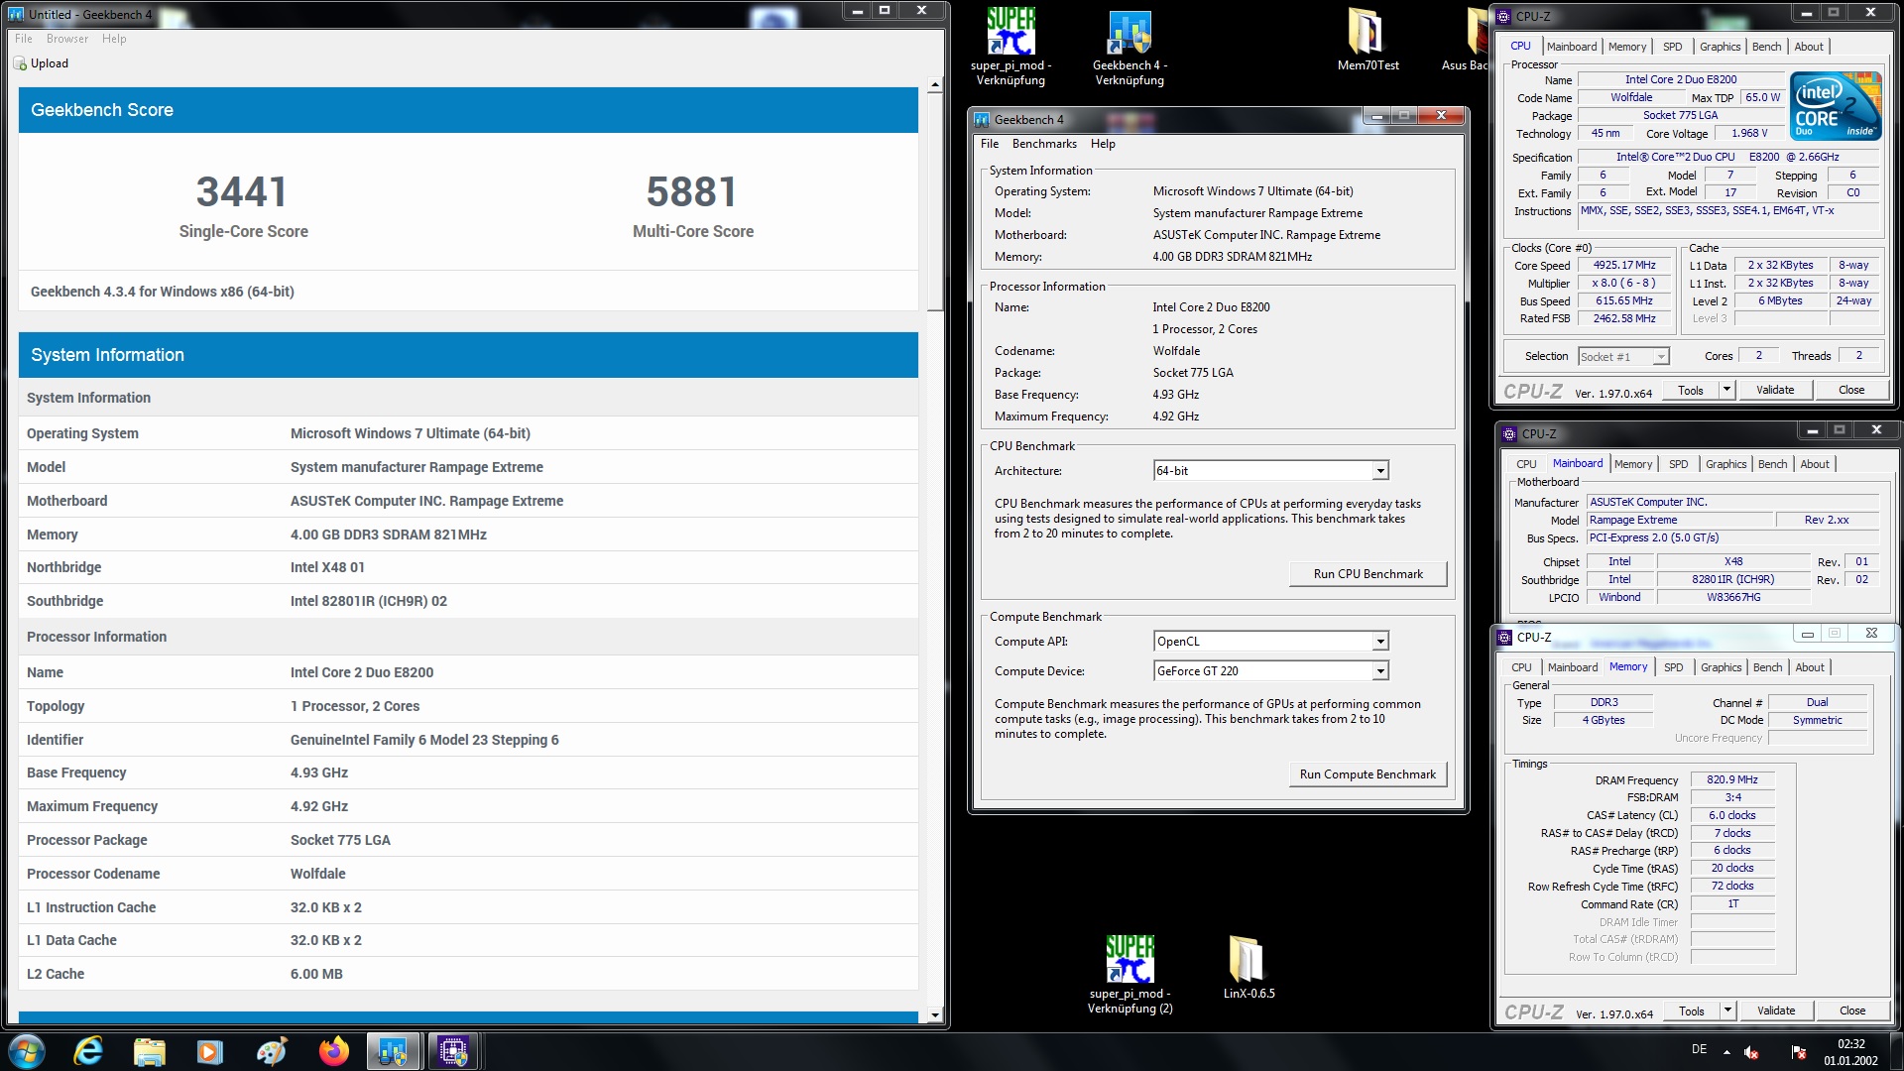
Task: Expand Tools arrow in top CPU-Z window
Action: [1726, 390]
